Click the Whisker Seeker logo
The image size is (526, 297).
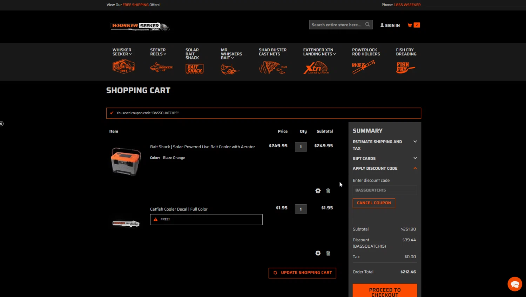click(140, 27)
